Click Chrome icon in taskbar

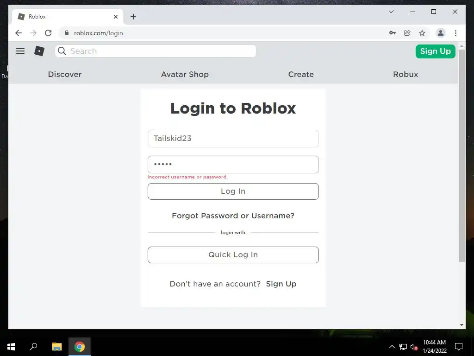click(x=80, y=347)
